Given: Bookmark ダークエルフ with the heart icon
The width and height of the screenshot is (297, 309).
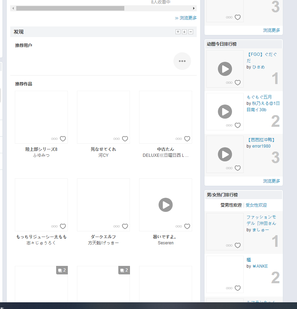Looking at the screenshot, I should pyautogui.click(x=125, y=226).
